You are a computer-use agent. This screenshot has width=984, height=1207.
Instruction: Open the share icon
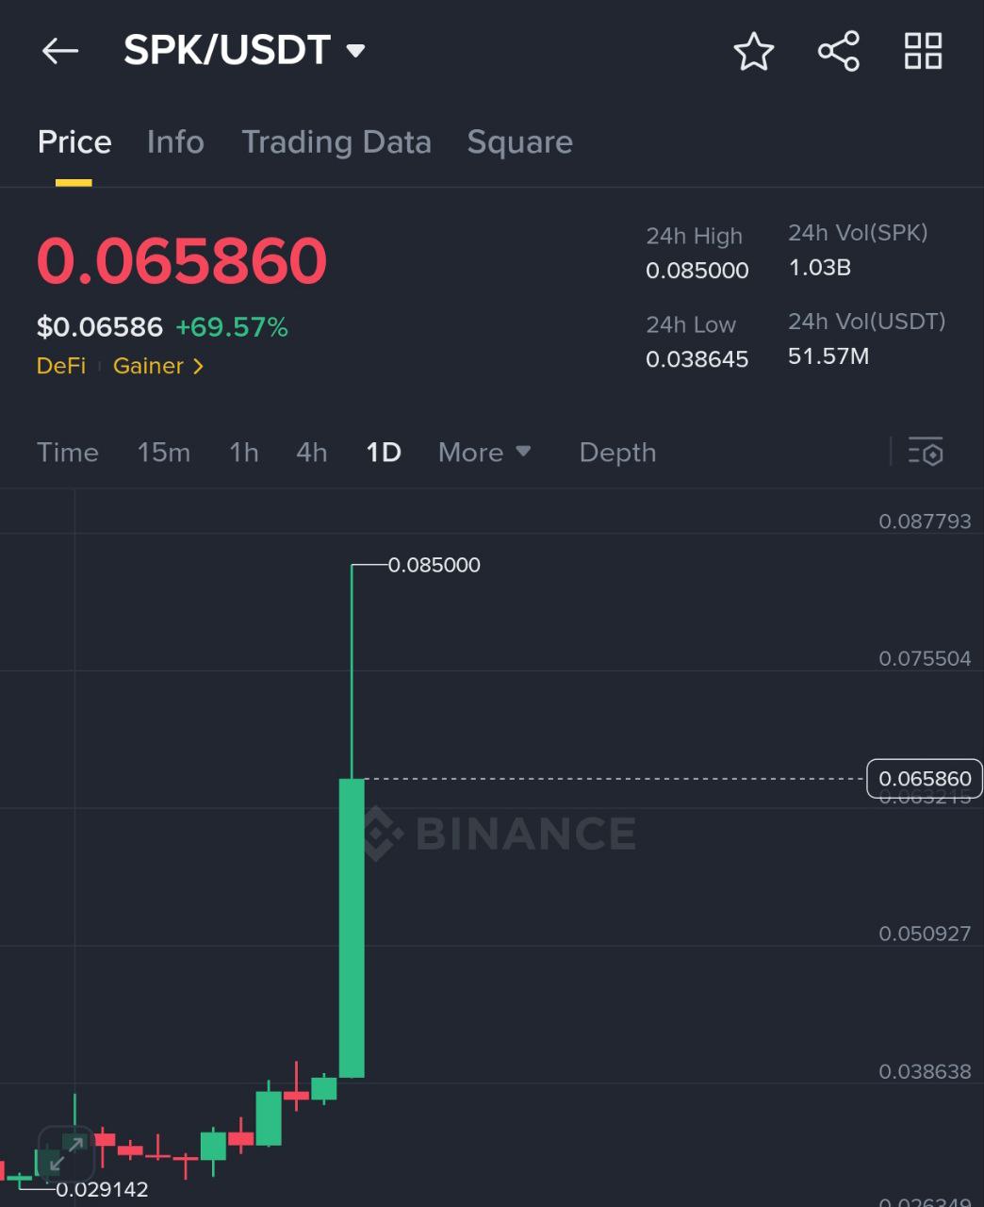(x=839, y=51)
